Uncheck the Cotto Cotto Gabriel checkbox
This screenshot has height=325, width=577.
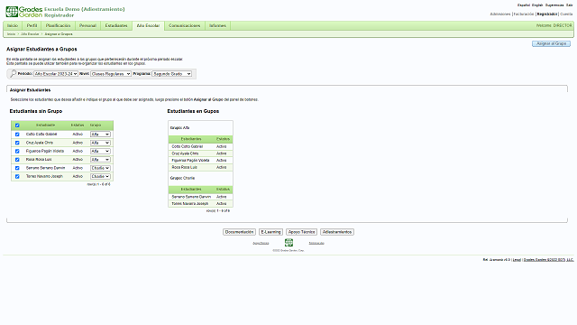point(17,135)
